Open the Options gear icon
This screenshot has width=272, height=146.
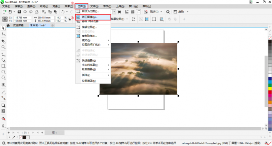[x=168, y=12]
